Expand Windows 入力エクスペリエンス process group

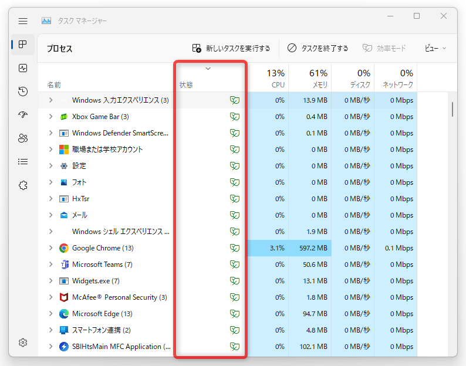51,100
